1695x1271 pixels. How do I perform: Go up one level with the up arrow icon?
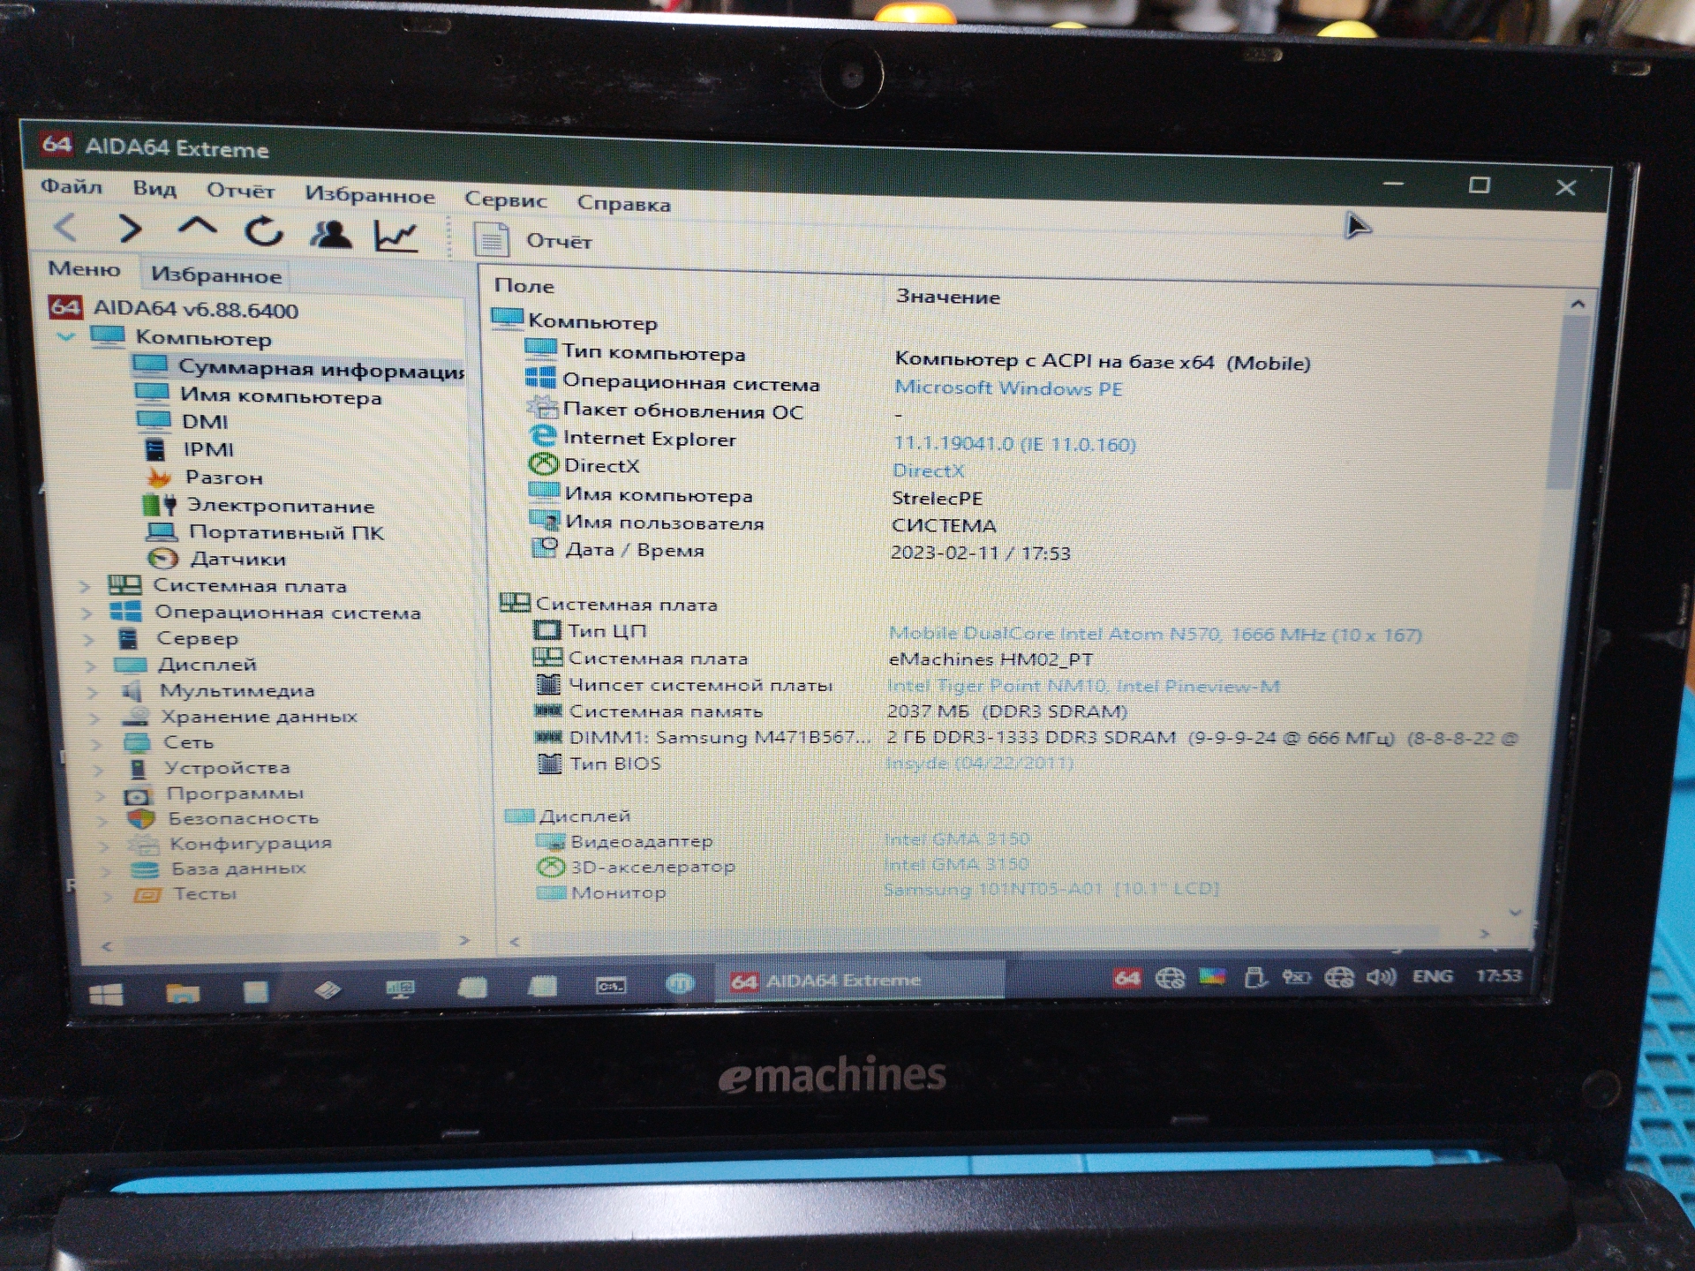click(197, 229)
